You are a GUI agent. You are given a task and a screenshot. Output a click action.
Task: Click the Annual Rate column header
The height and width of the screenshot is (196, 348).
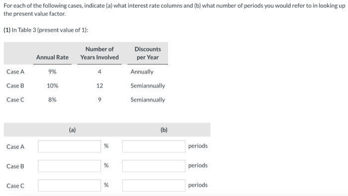(x=52, y=57)
